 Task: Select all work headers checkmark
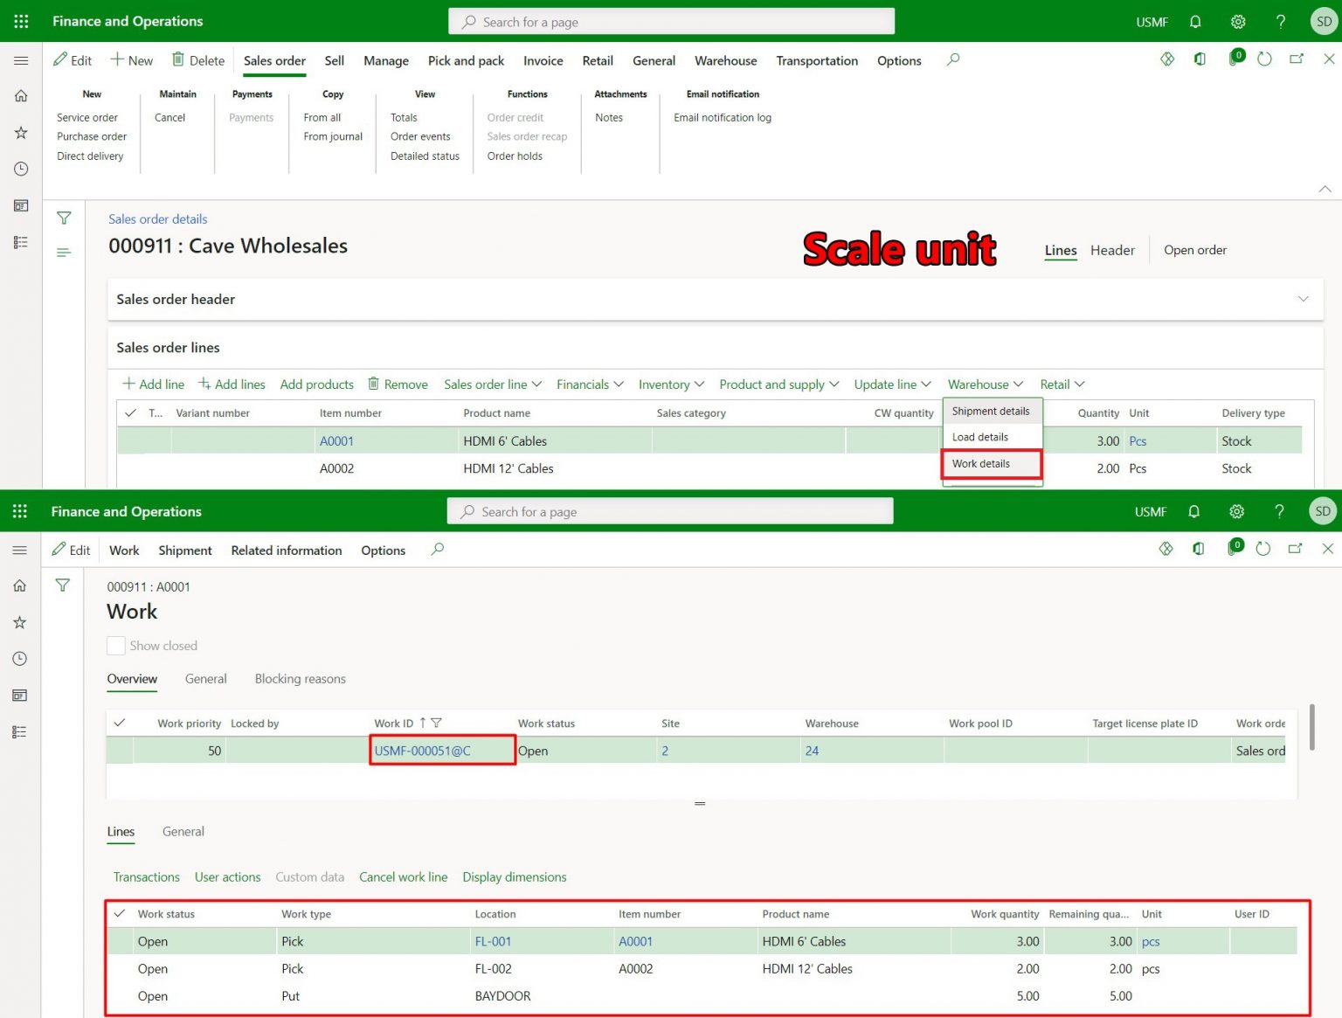point(120,723)
